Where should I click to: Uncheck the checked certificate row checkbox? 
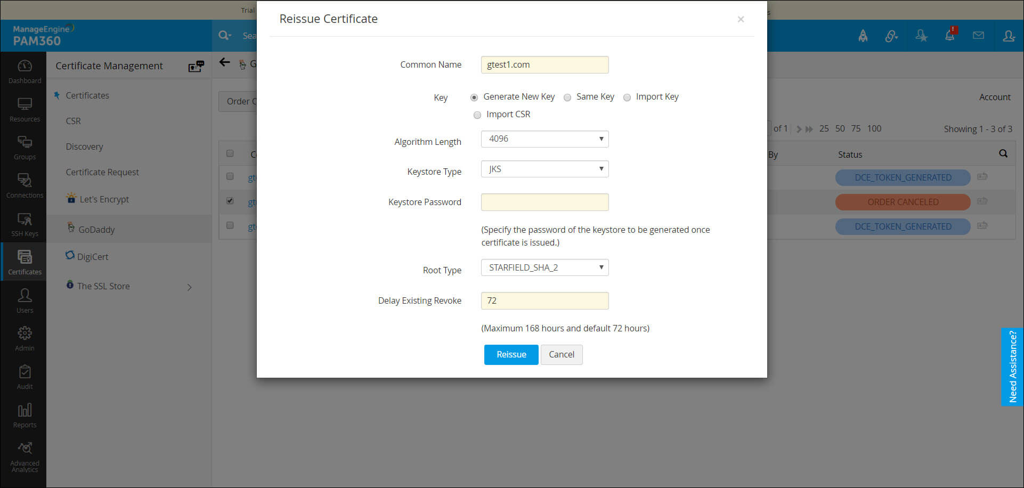[x=230, y=201]
